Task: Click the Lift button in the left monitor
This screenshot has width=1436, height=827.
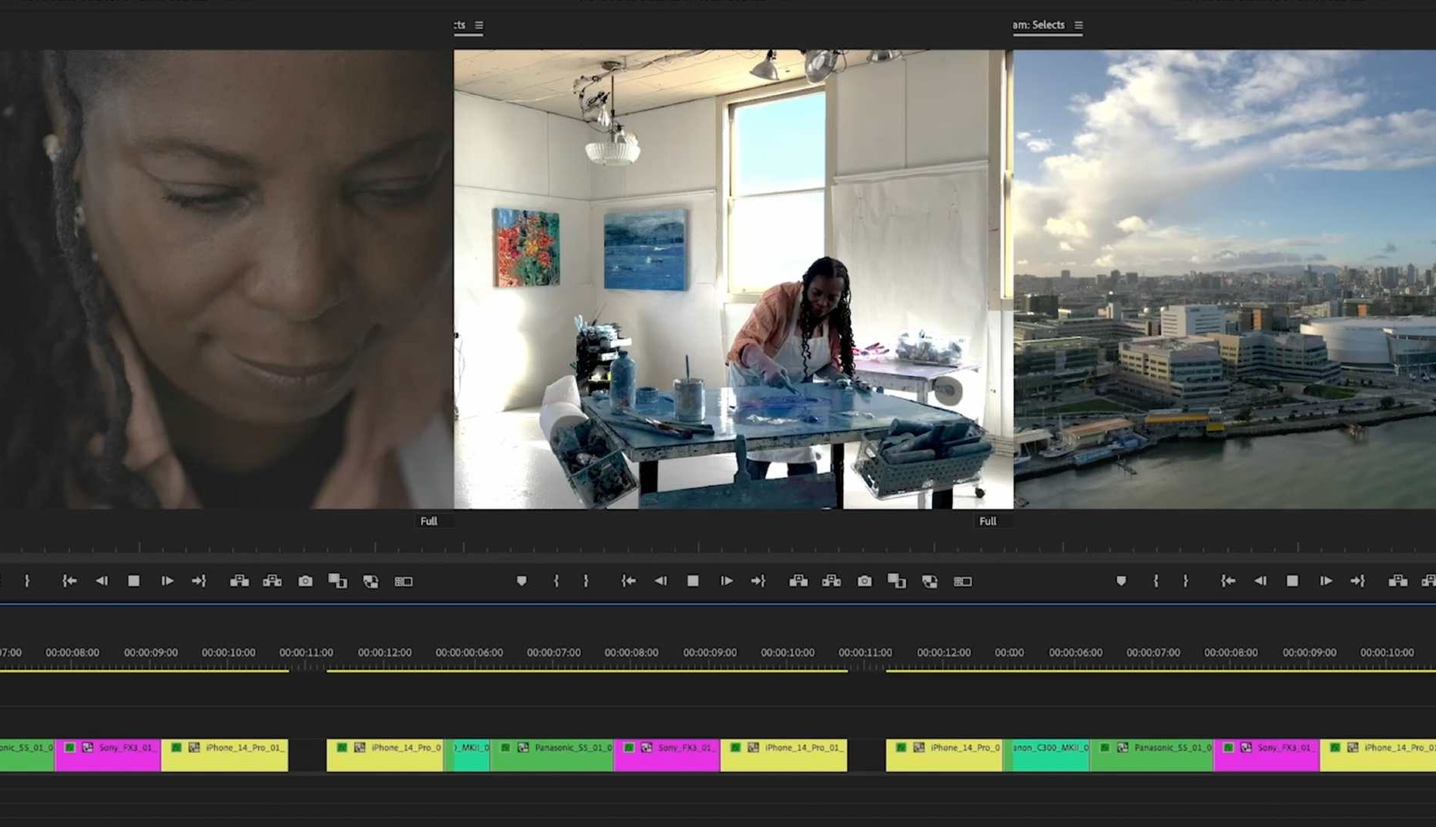Action: pos(239,581)
